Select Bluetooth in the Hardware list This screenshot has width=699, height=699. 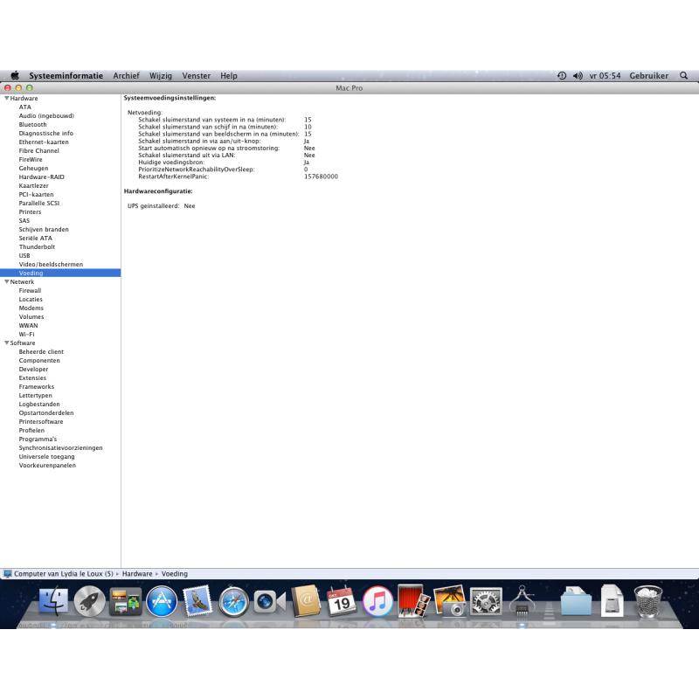pyautogui.click(x=32, y=124)
